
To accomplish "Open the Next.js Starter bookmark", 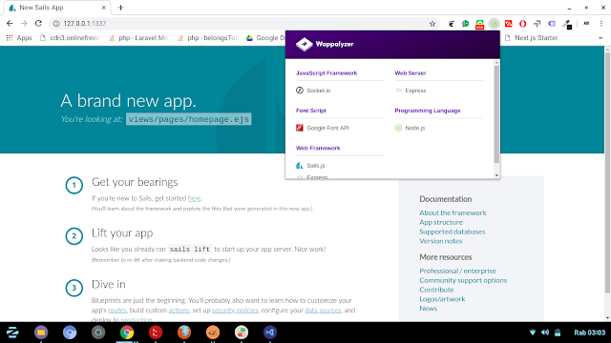I will pyautogui.click(x=531, y=38).
